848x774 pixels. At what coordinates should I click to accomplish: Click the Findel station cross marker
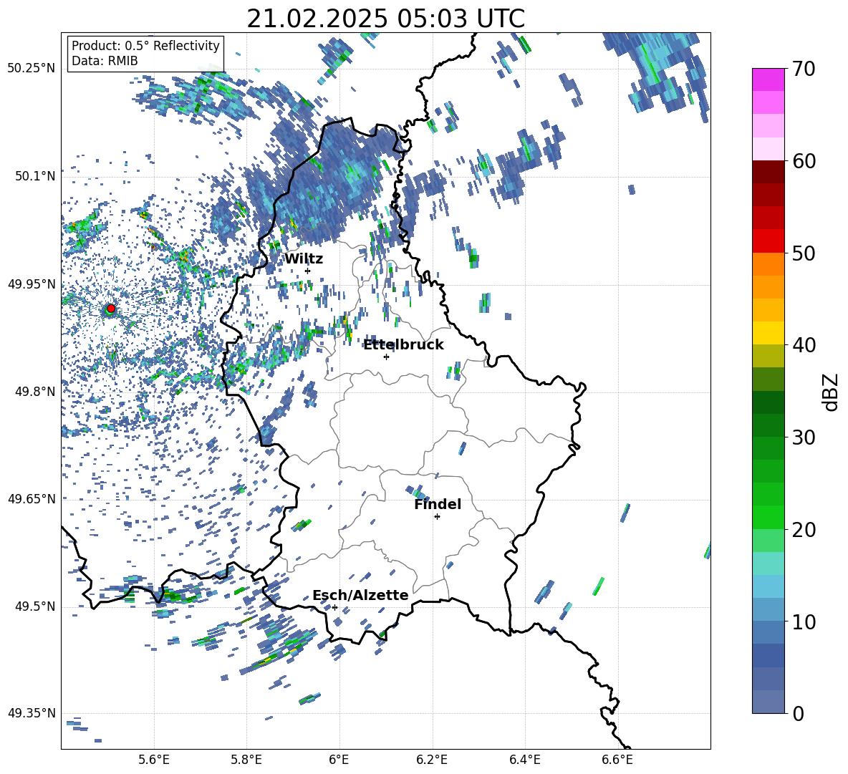coord(437,517)
